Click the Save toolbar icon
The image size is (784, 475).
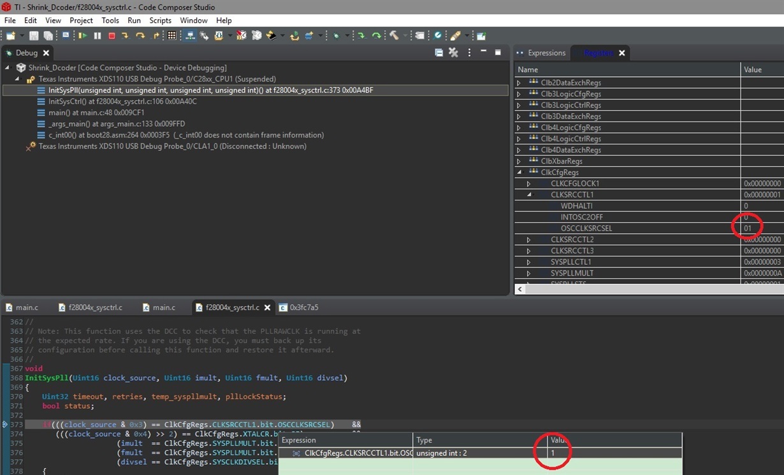[34, 36]
